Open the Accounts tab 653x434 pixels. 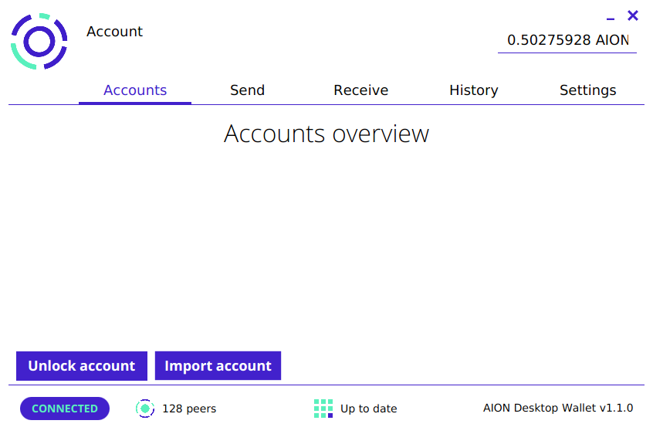coord(135,90)
